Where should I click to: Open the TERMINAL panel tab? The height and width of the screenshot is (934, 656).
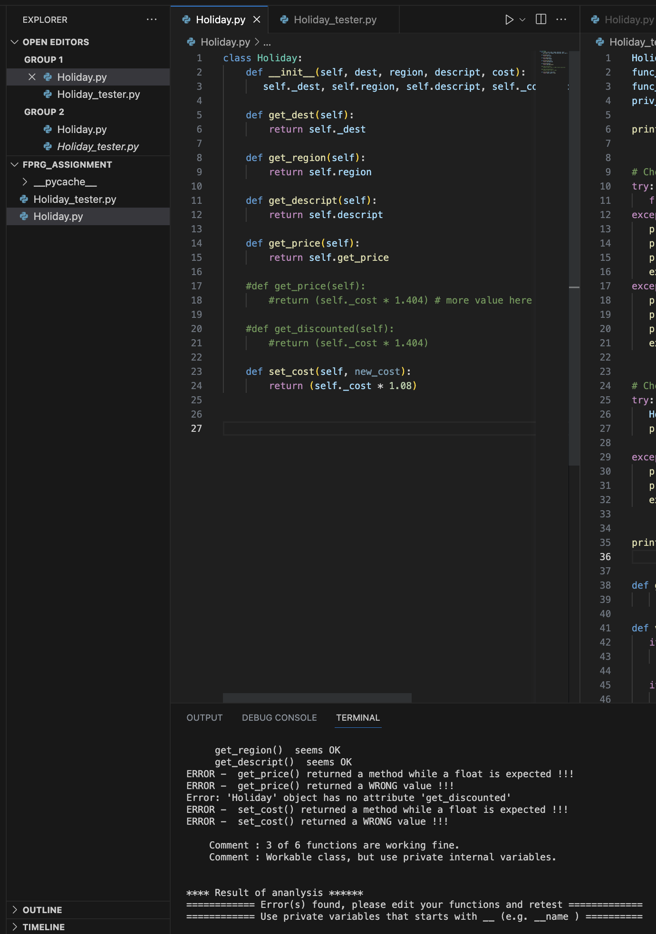coord(357,717)
